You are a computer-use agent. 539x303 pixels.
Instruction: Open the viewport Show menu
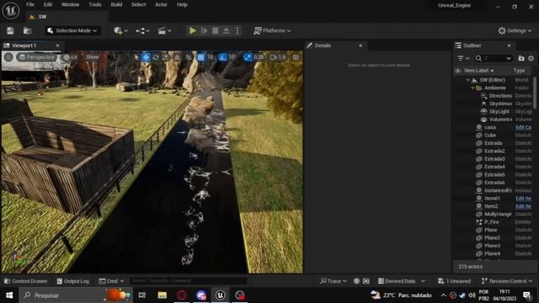pyautogui.click(x=92, y=57)
